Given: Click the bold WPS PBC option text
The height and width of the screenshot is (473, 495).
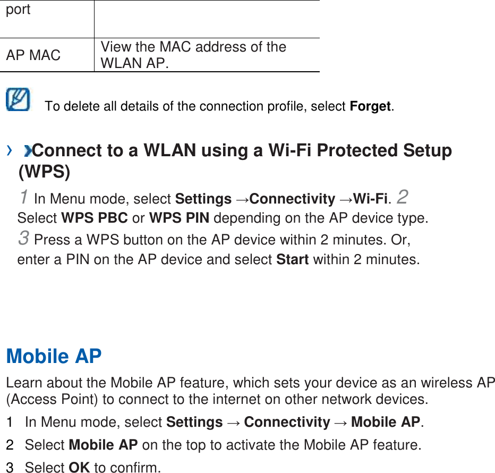Looking at the screenshot, I should pyautogui.click(x=95, y=218).
